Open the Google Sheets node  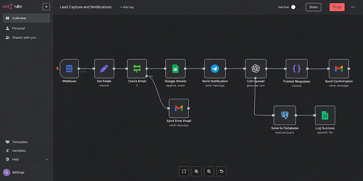click(175, 68)
